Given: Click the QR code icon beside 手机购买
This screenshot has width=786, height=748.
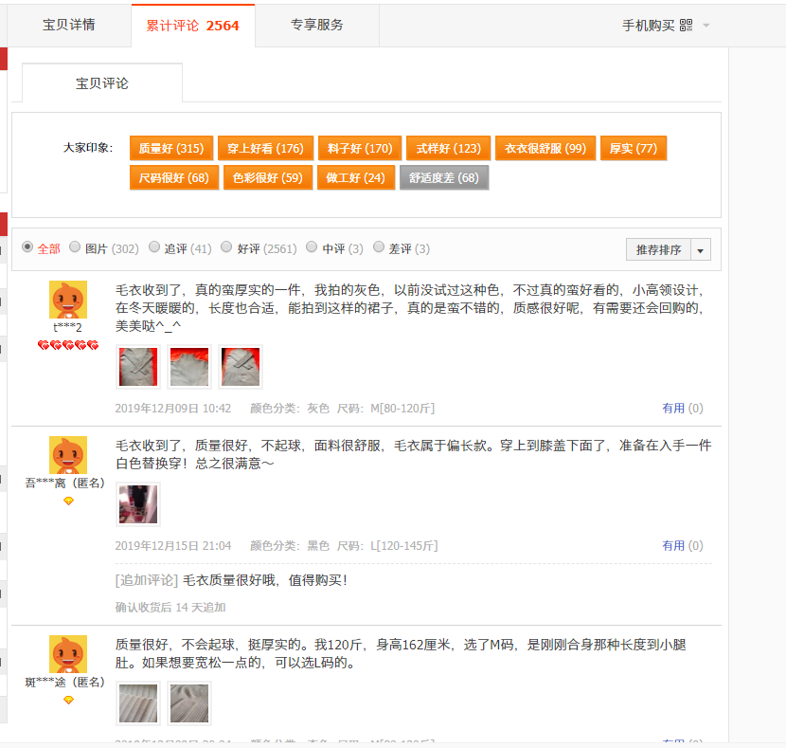Looking at the screenshot, I should tap(687, 26).
